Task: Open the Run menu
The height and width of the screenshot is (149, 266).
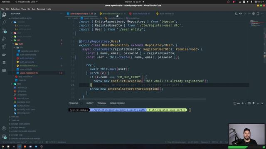Action: pos(34,9)
